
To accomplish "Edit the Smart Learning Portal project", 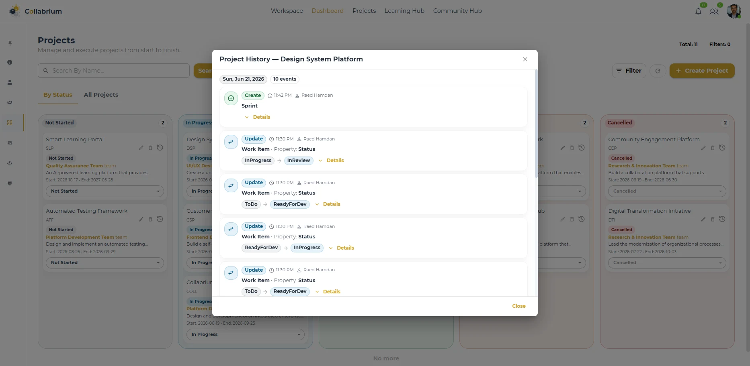I will 141,148.
